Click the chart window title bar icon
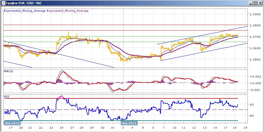The image size is (264, 132). point(3,3)
